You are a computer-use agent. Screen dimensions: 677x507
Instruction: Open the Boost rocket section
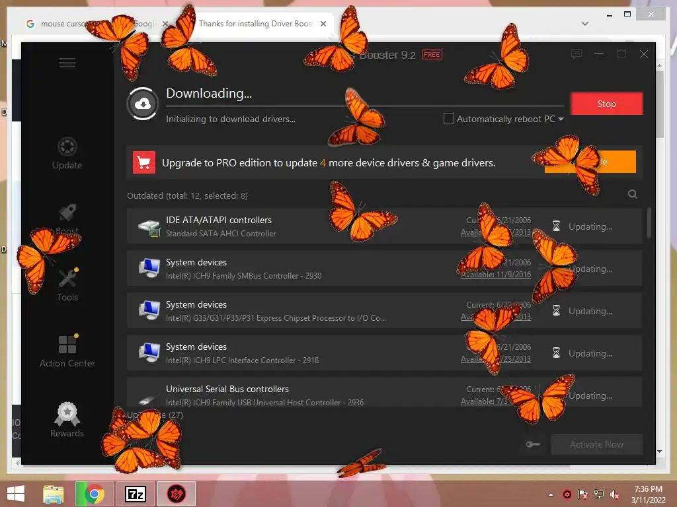(67, 219)
